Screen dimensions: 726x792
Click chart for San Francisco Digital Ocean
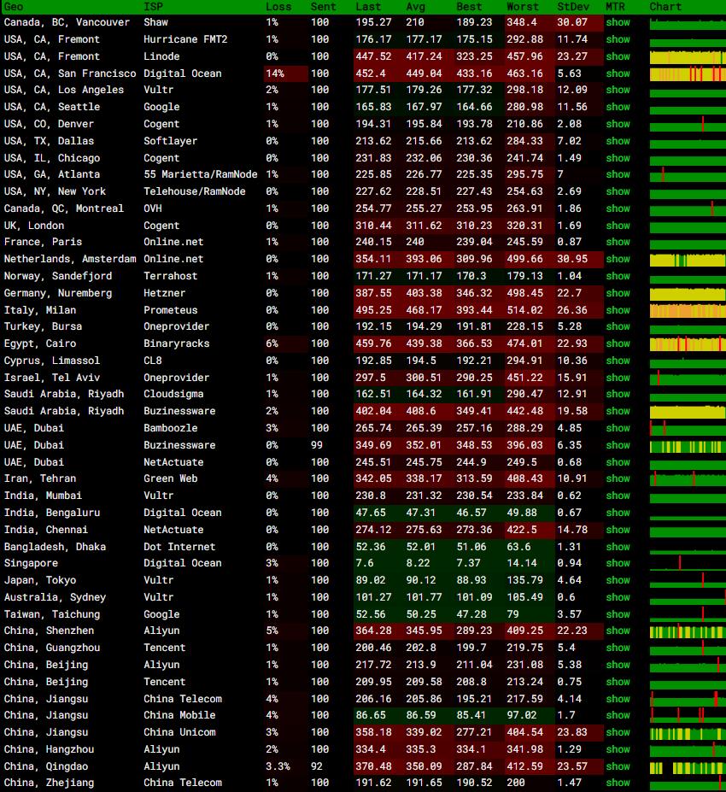tap(688, 73)
